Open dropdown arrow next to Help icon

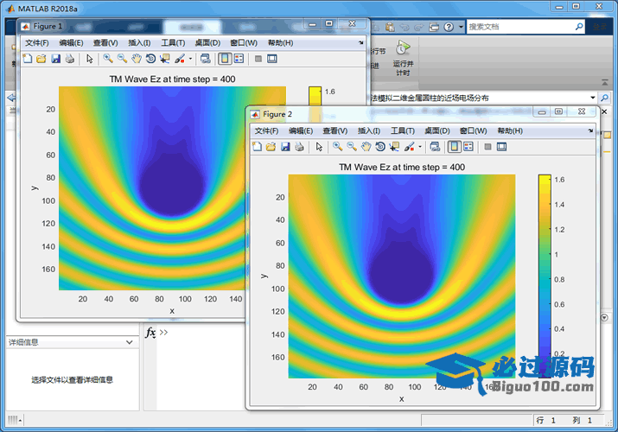pyautogui.click(x=461, y=27)
